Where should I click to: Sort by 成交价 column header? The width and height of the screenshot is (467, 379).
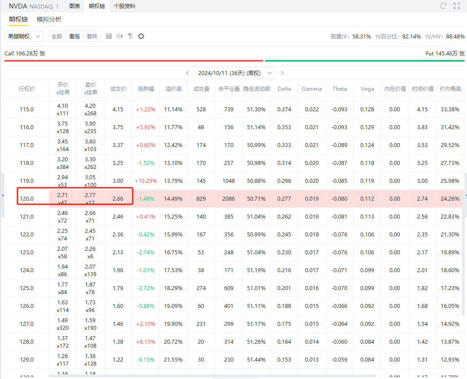point(118,88)
